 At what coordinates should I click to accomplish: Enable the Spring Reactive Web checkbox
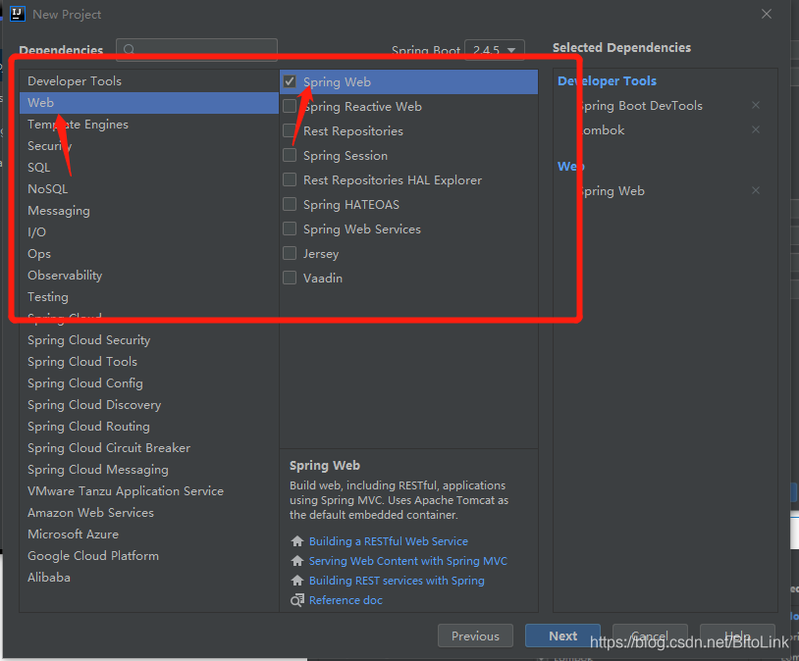[290, 106]
